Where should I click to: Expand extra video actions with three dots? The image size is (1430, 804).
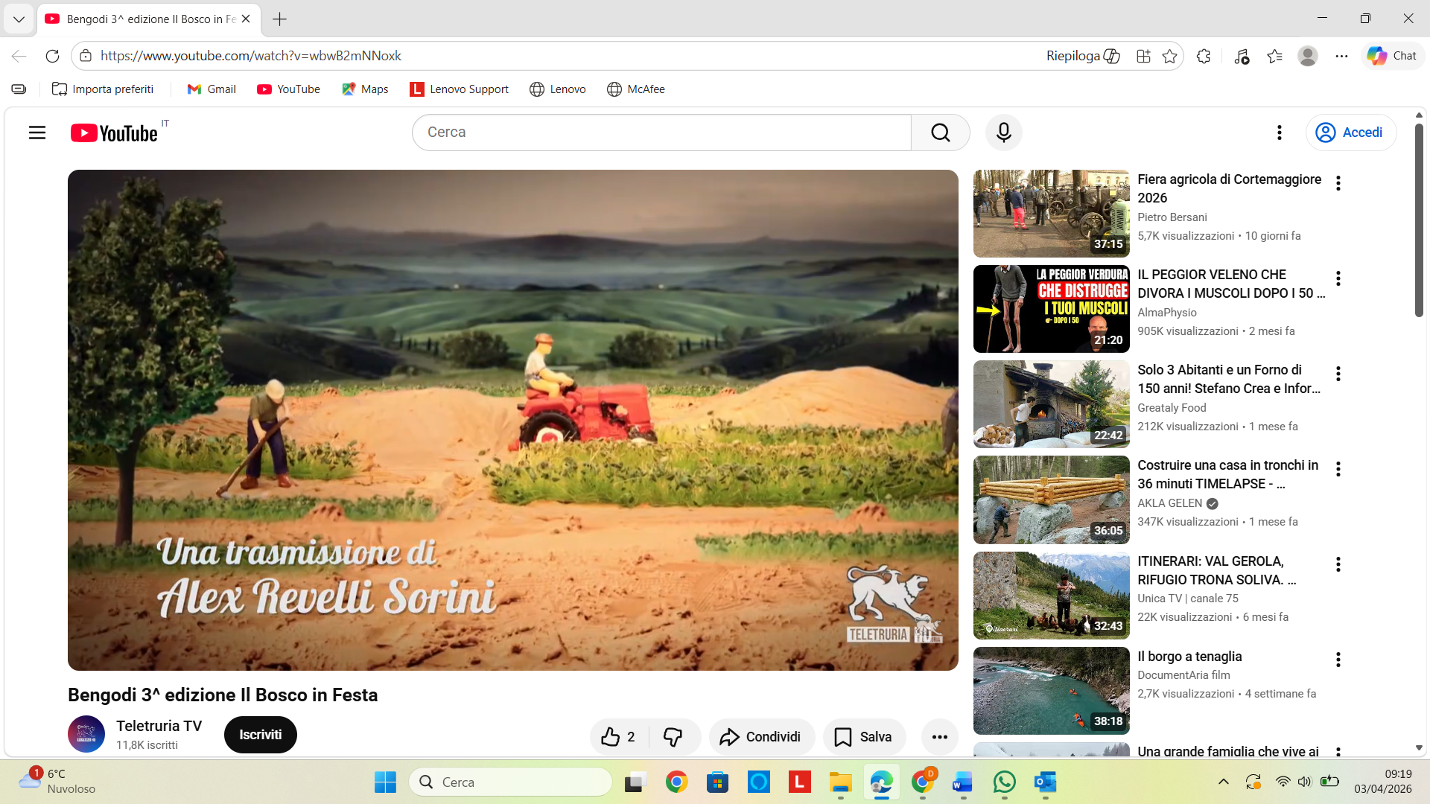(939, 736)
